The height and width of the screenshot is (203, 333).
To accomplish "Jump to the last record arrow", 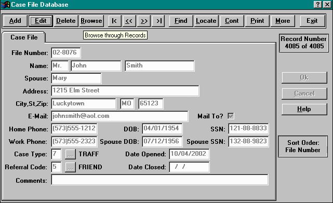I will point(158,21).
